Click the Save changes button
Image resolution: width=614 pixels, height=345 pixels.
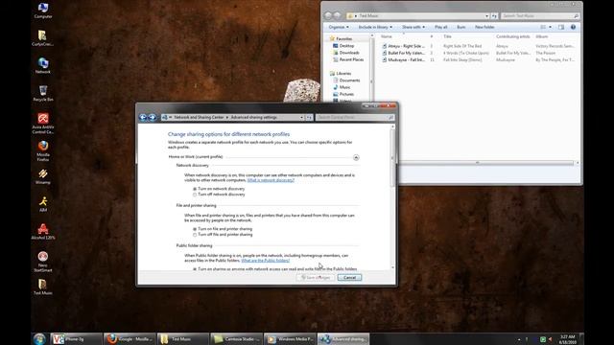316,277
